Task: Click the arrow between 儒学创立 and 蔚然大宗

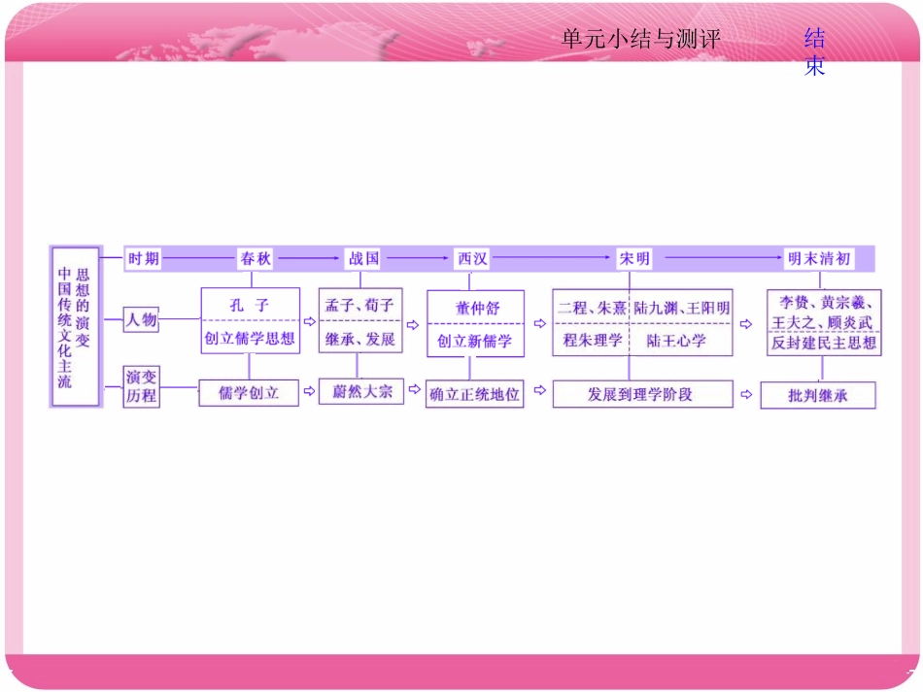Action: (x=310, y=390)
